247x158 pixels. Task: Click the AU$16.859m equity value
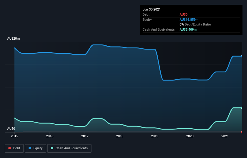pos(189,20)
